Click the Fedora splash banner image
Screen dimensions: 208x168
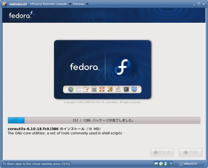click(x=102, y=70)
